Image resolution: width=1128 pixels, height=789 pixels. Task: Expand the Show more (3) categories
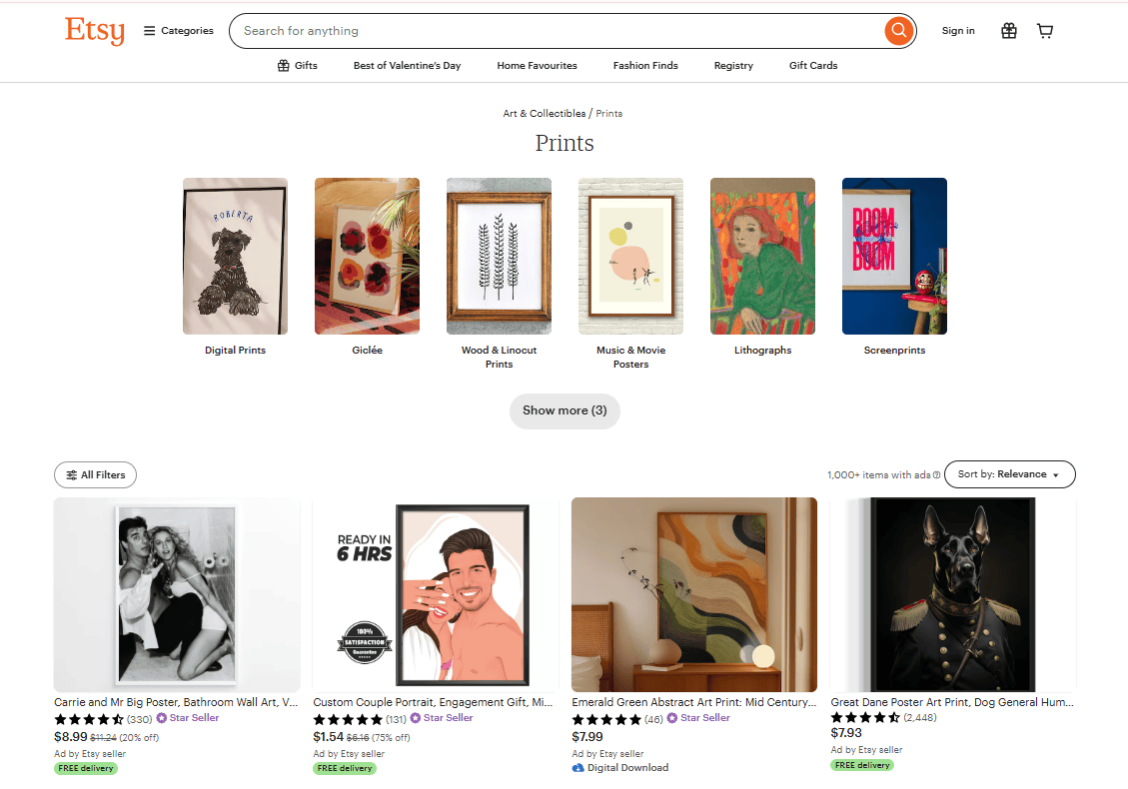click(564, 410)
